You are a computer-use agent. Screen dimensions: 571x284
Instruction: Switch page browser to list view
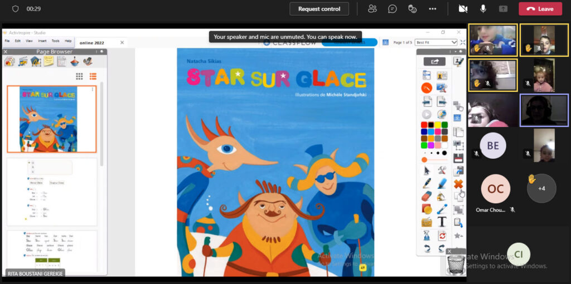93,76
